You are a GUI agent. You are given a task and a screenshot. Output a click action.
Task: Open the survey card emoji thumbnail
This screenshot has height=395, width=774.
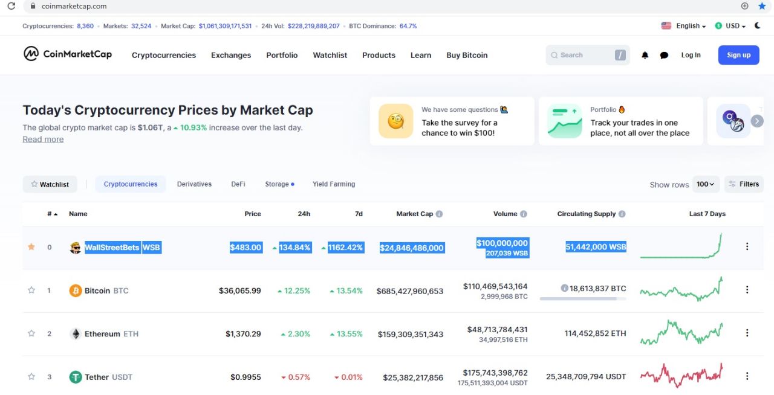coord(395,121)
